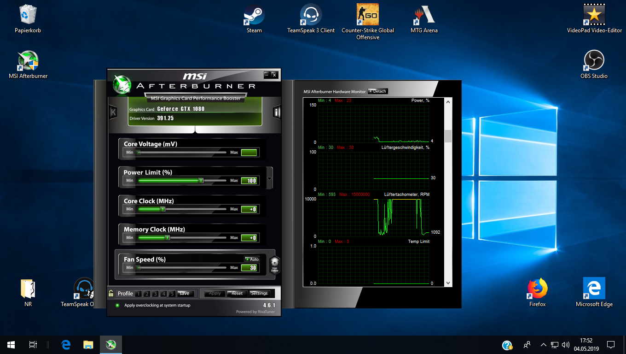Screen dimensions: 626x354
Task: Click the Apply button
Action: pyautogui.click(x=215, y=293)
